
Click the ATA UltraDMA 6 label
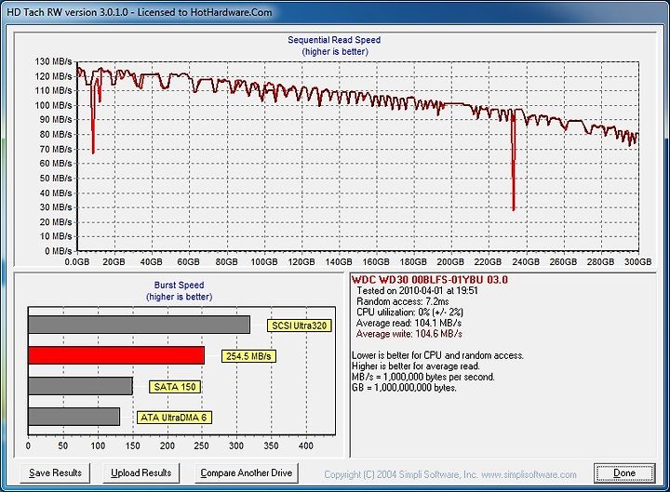pyautogui.click(x=174, y=418)
